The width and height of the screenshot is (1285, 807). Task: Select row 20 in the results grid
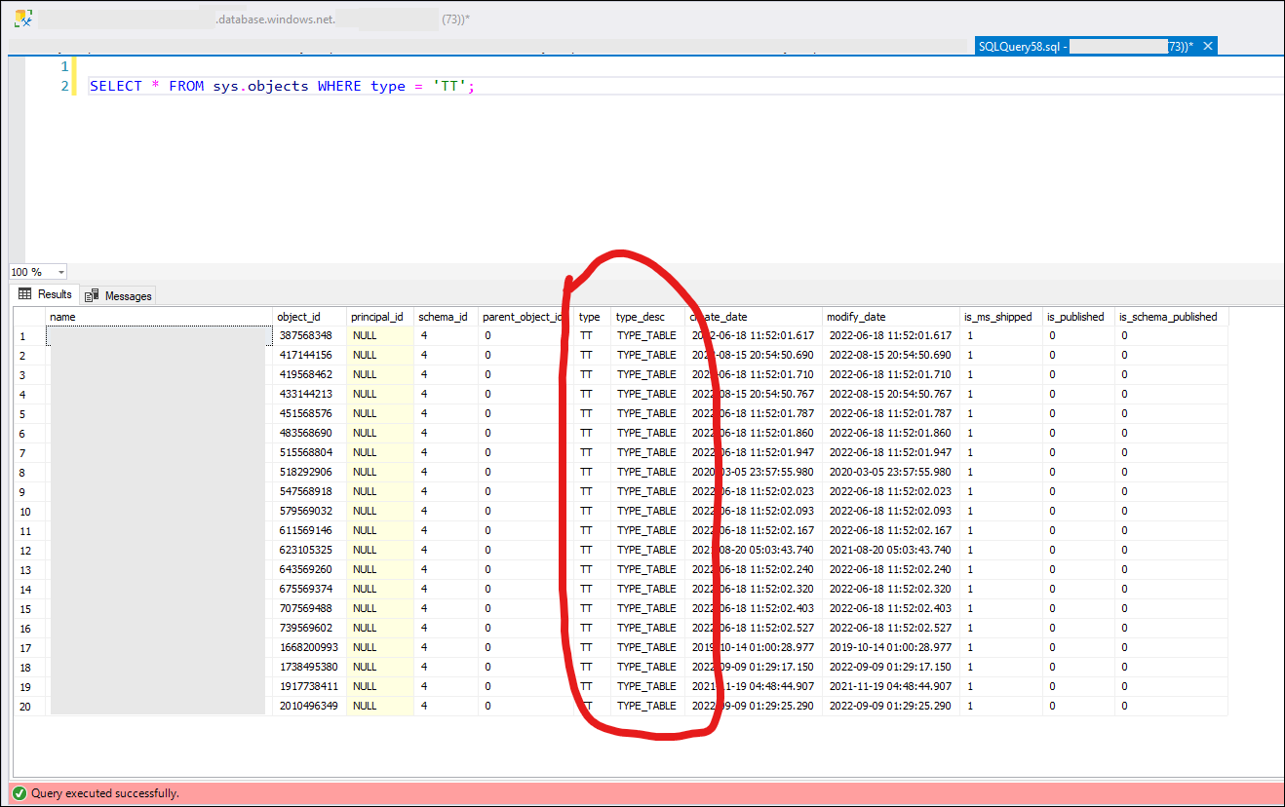pos(24,706)
